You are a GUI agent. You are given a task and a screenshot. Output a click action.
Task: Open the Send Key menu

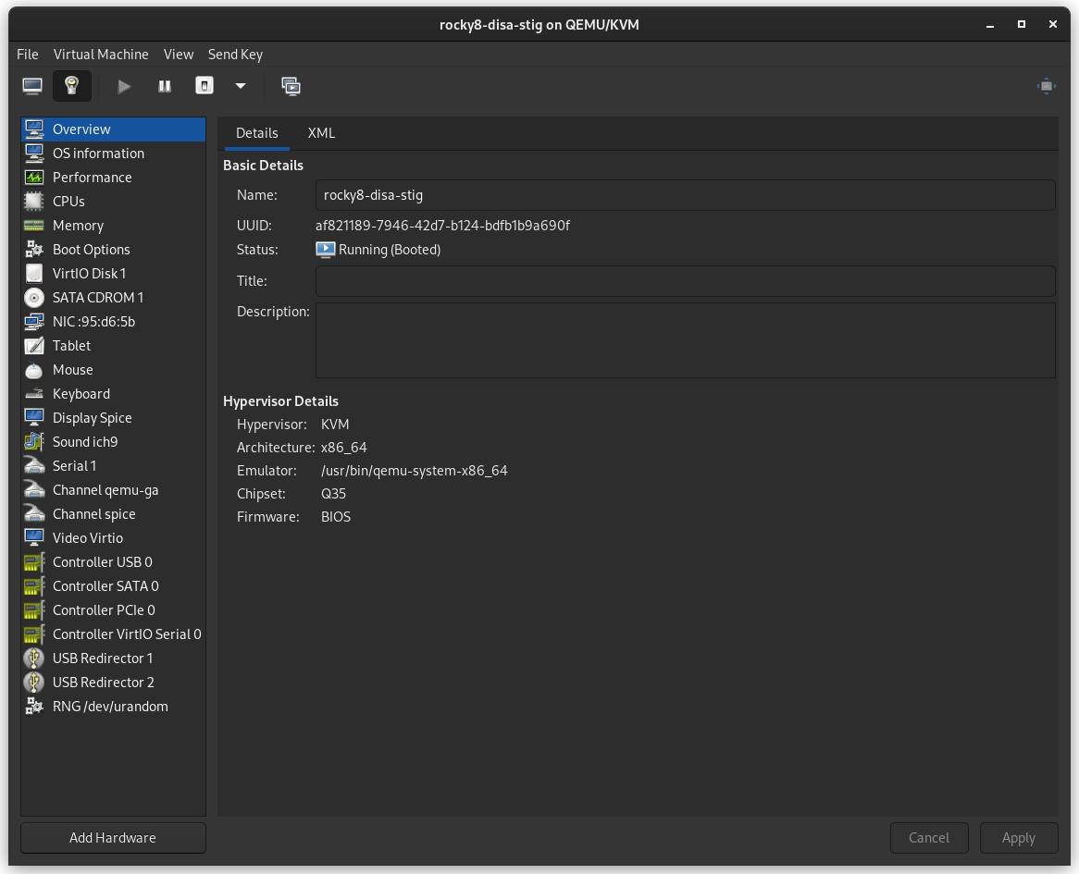point(235,54)
